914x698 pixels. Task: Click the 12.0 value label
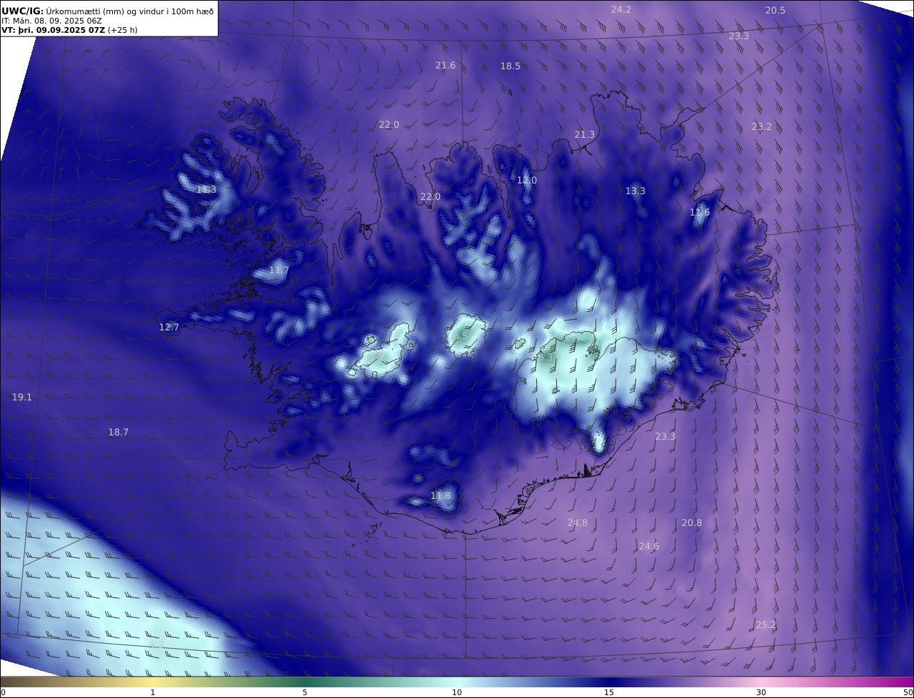[526, 180]
